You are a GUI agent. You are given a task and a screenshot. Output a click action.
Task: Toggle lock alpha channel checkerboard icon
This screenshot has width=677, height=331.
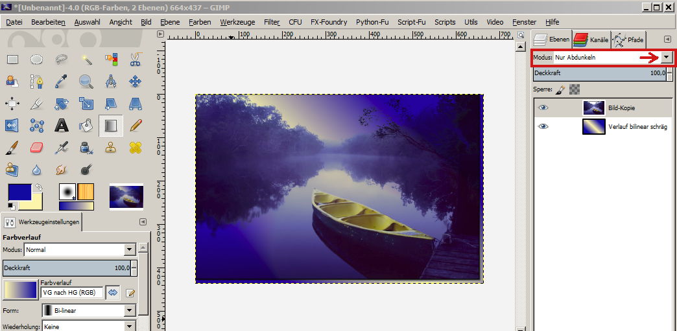(x=575, y=89)
